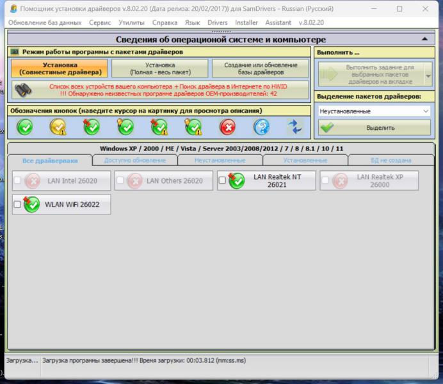Tick the LAN Intel 26020 checkbox
This screenshot has width=443, height=384.
coord(17,180)
